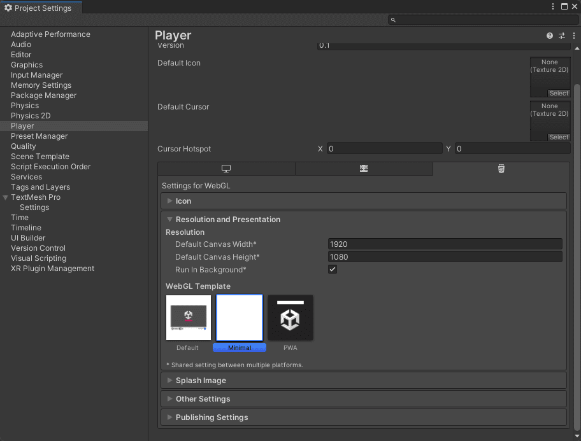Open Audio settings category
This screenshot has height=441, width=581.
(21, 45)
